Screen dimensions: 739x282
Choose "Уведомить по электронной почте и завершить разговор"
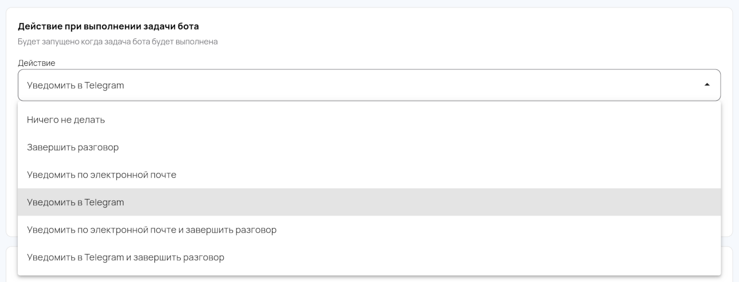click(x=151, y=230)
